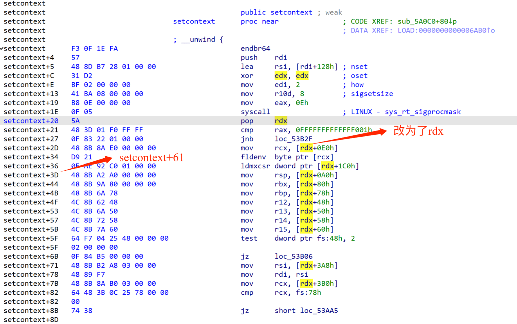Click the endbr64 instruction
Screen dimensions: 517x324
pyautogui.click(x=255, y=49)
